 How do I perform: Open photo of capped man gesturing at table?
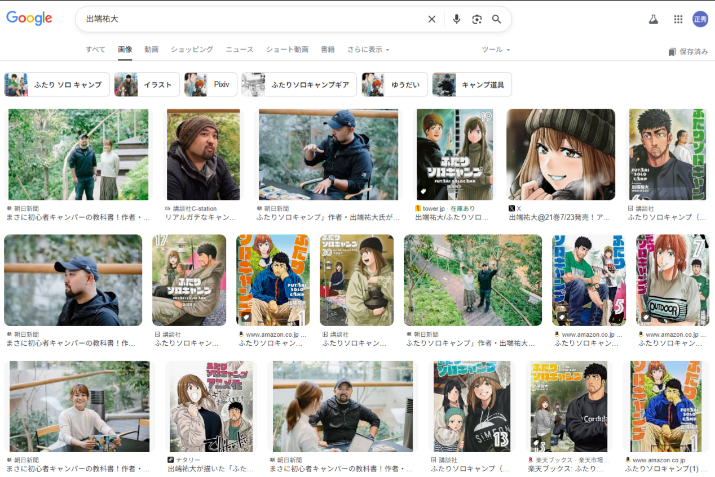click(x=328, y=154)
